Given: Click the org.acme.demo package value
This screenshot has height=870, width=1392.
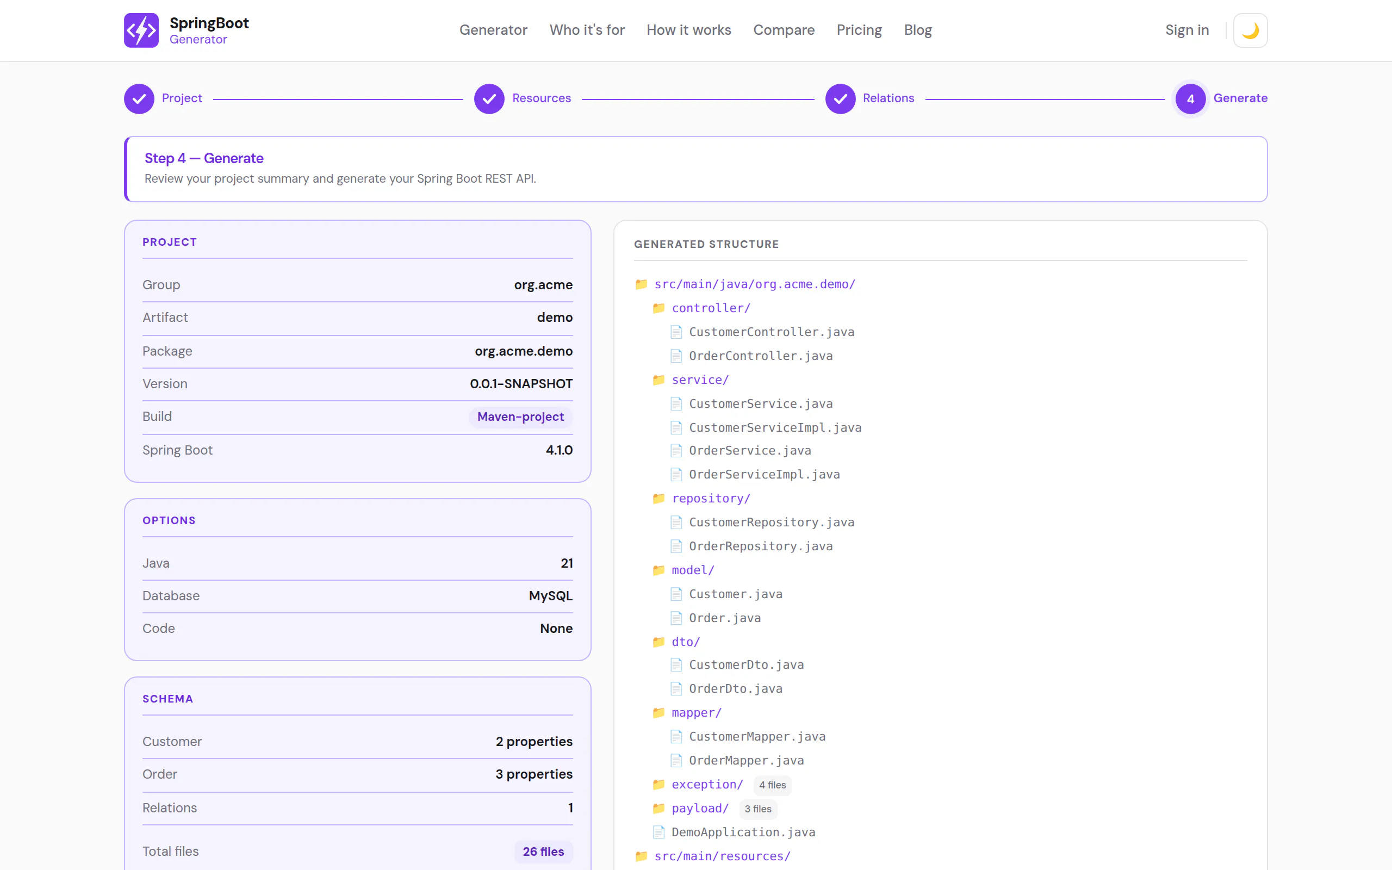Looking at the screenshot, I should pyautogui.click(x=524, y=351).
